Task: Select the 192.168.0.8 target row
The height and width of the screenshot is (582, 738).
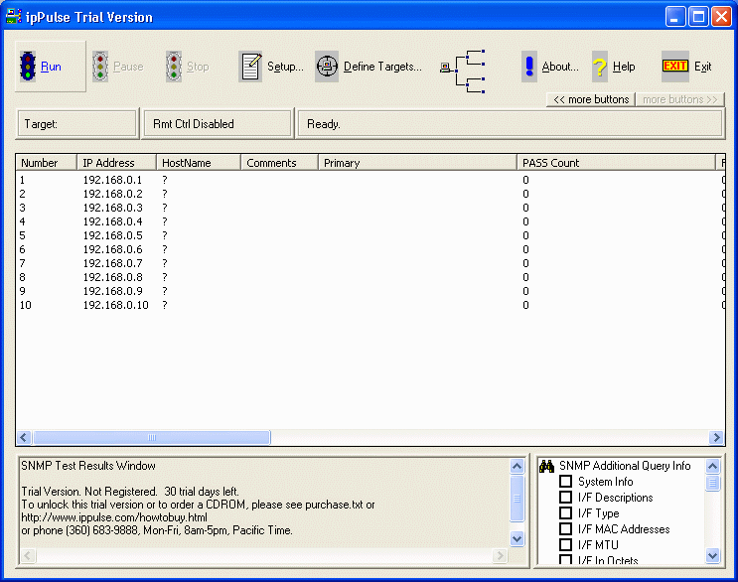Action: (x=369, y=277)
